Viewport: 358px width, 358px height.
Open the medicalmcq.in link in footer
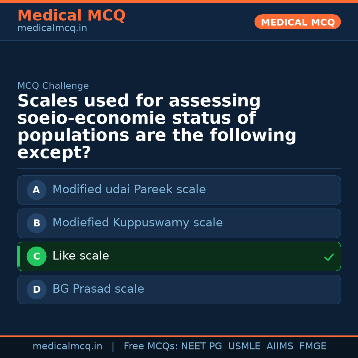coord(67,346)
